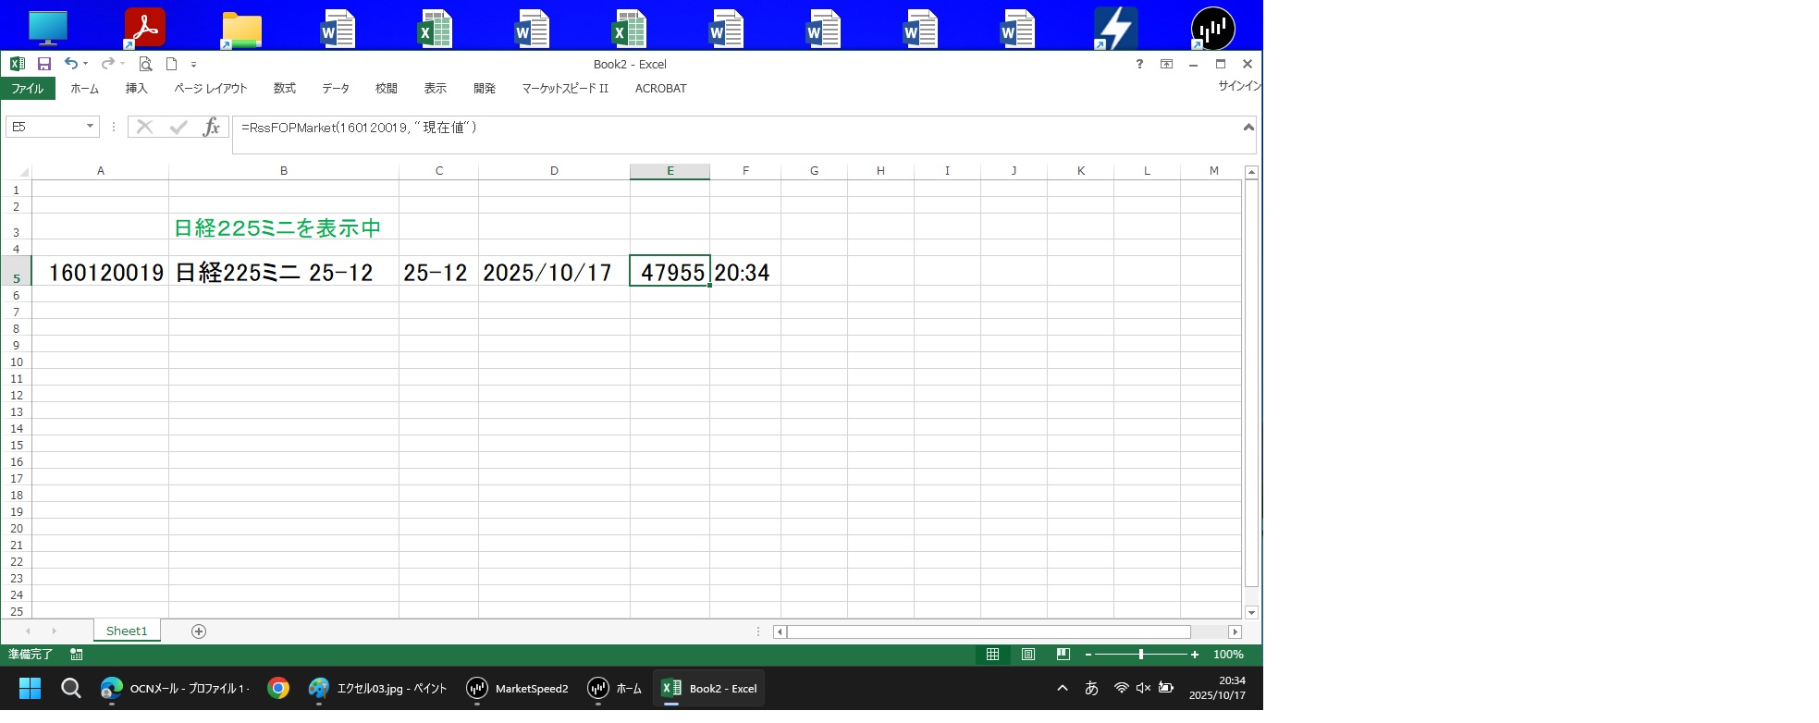Click the Undo arrow icon
The height and width of the screenshot is (723, 1819).
[x=70, y=64]
